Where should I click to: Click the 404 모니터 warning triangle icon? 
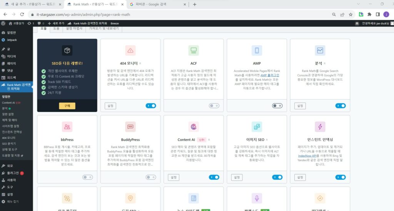(130, 50)
